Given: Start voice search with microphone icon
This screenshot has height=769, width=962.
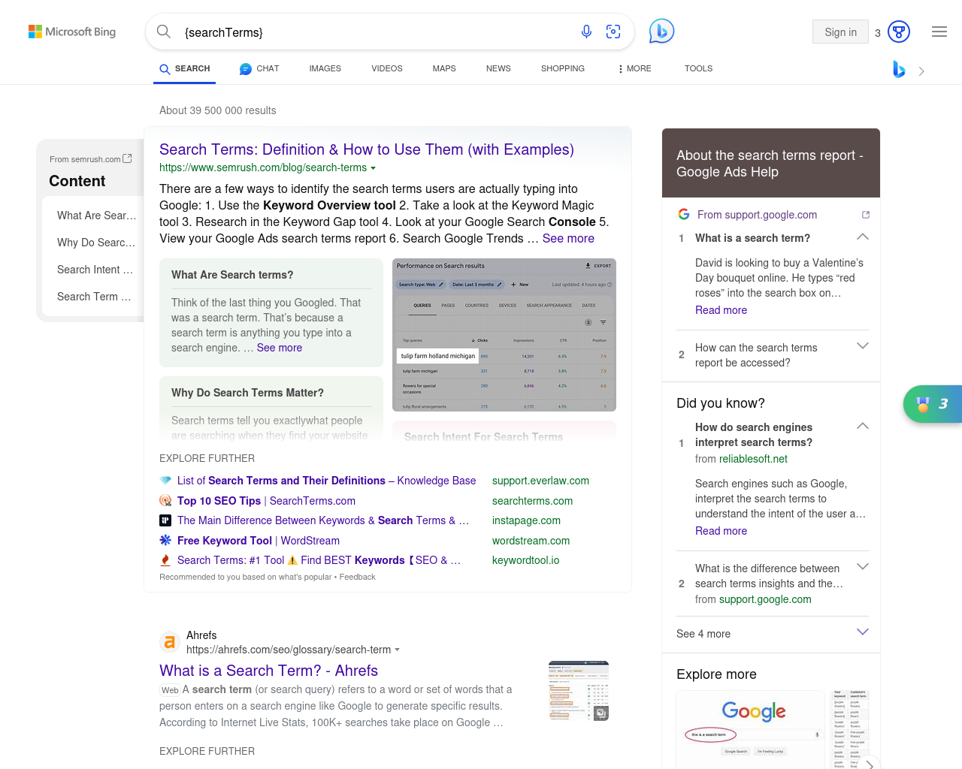Looking at the screenshot, I should (x=586, y=32).
